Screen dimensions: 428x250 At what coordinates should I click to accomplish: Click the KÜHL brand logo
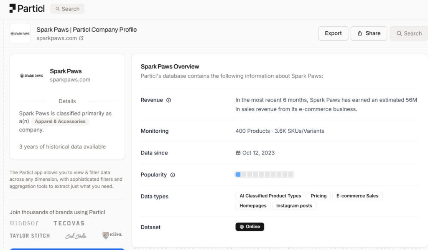pos(112,235)
